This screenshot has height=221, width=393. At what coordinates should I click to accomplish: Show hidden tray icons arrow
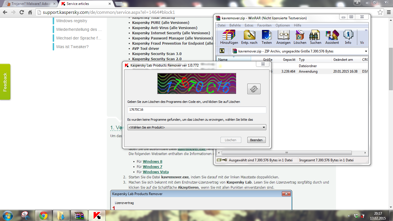pos(349,216)
